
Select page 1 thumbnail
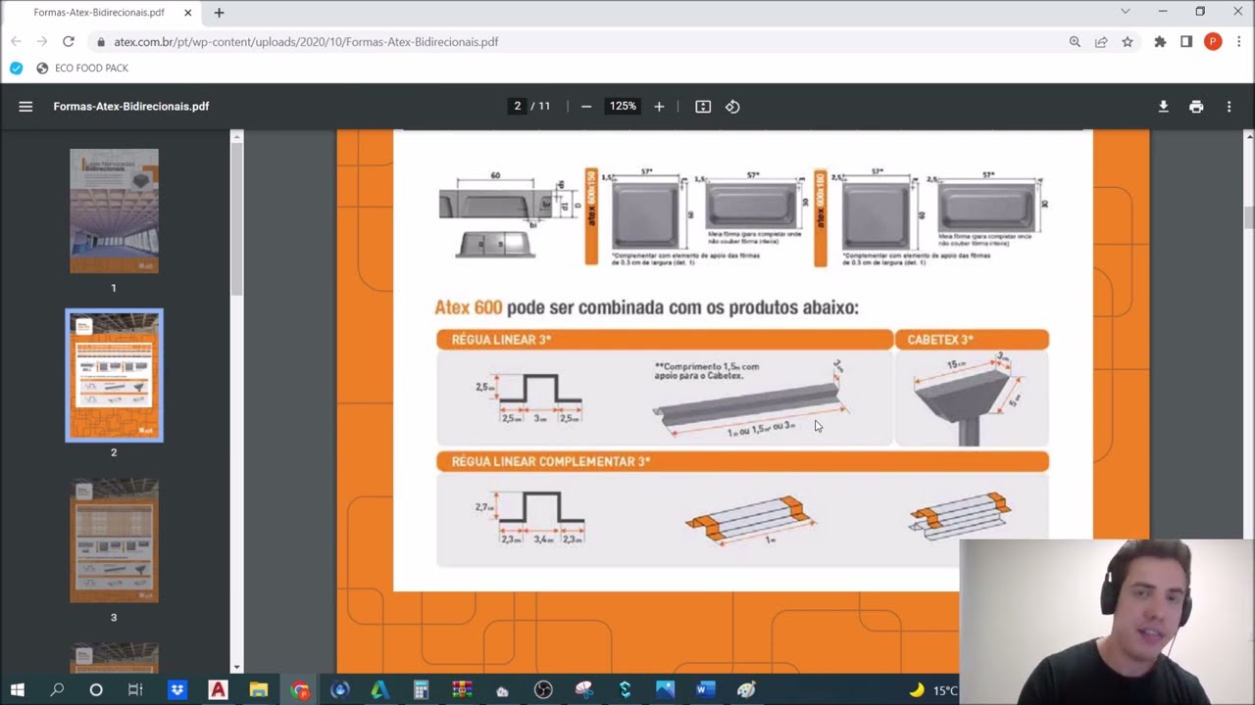click(114, 211)
